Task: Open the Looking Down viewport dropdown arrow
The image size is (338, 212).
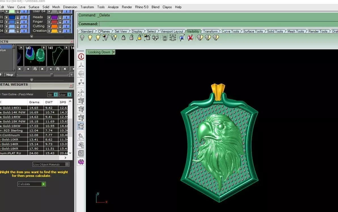Action: [114, 52]
